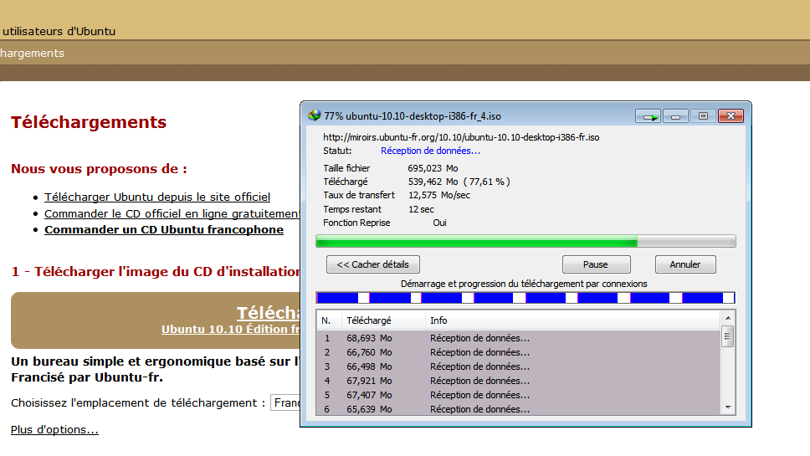This screenshot has width=810, height=456.
Task: Hide details with Cacher détails button
Action: 373,264
